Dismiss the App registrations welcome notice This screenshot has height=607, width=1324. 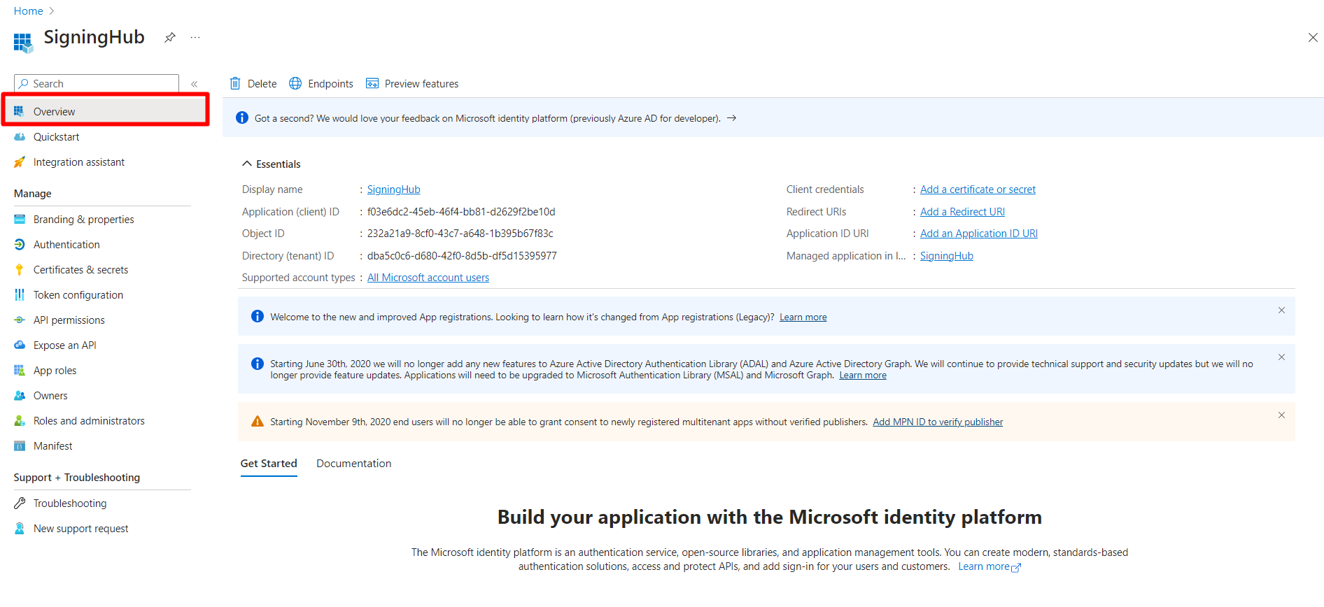click(x=1281, y=310)
